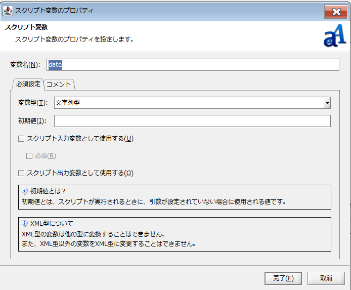
Task: Toggle the 必須(R) checkbox
Action: (29, 156)
